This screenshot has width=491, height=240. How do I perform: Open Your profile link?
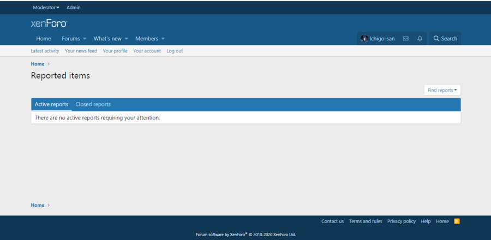pyautogui.click(x=115, y=51)
